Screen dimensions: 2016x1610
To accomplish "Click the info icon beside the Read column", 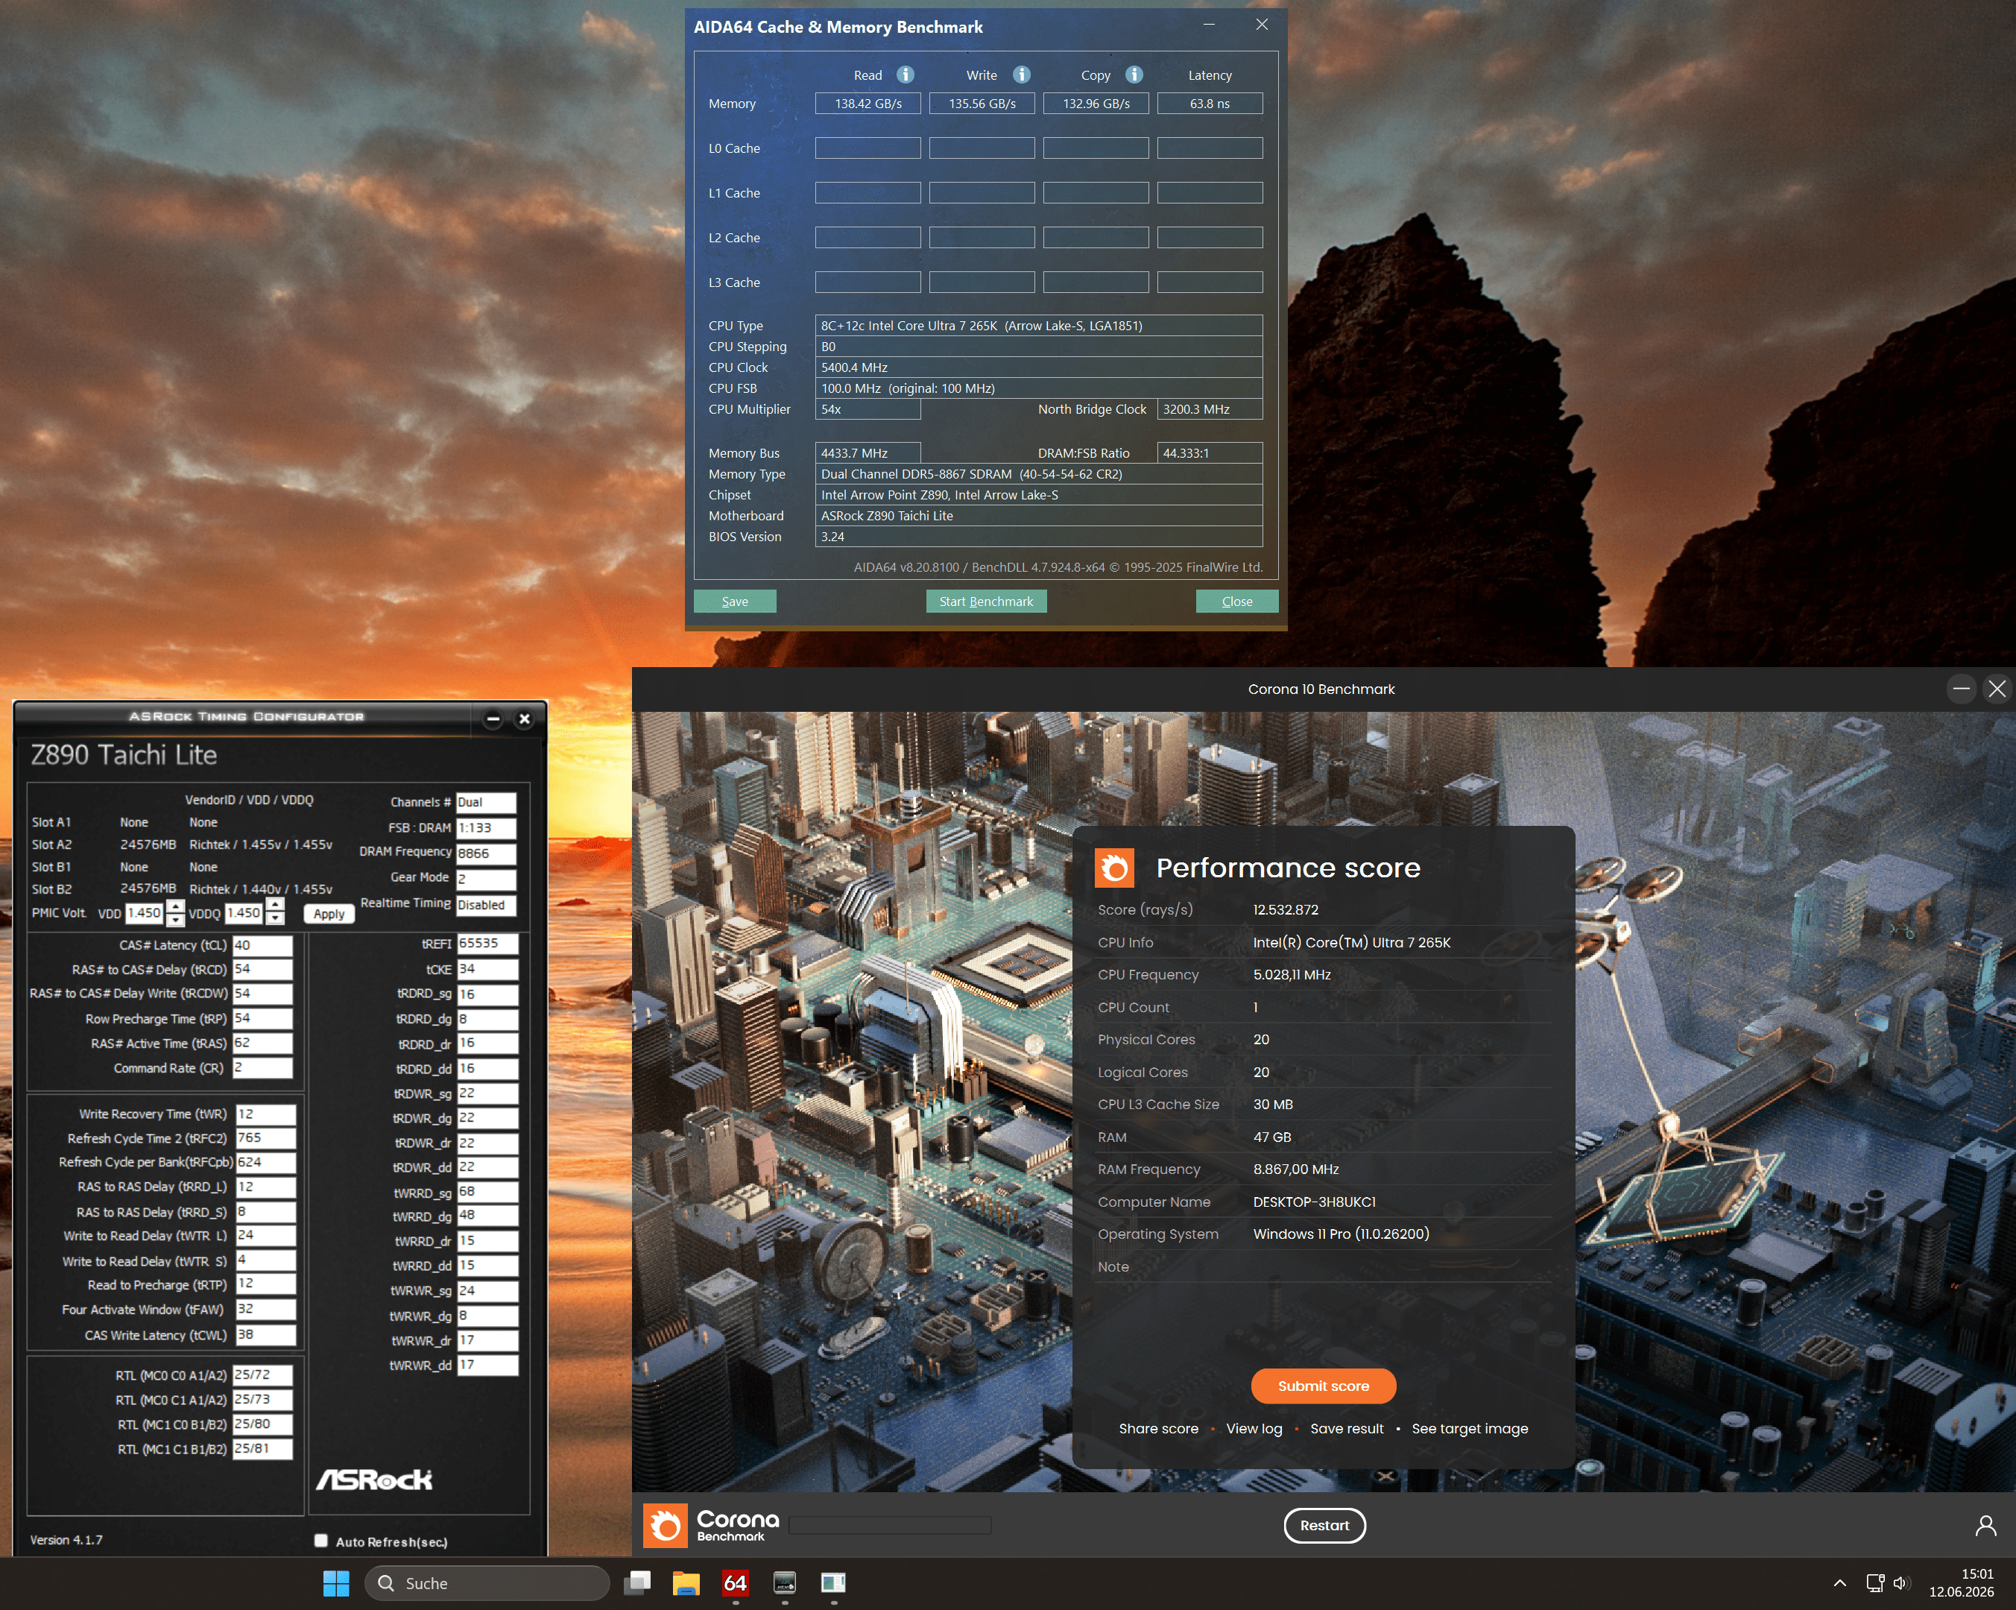I will click(905, 75).
